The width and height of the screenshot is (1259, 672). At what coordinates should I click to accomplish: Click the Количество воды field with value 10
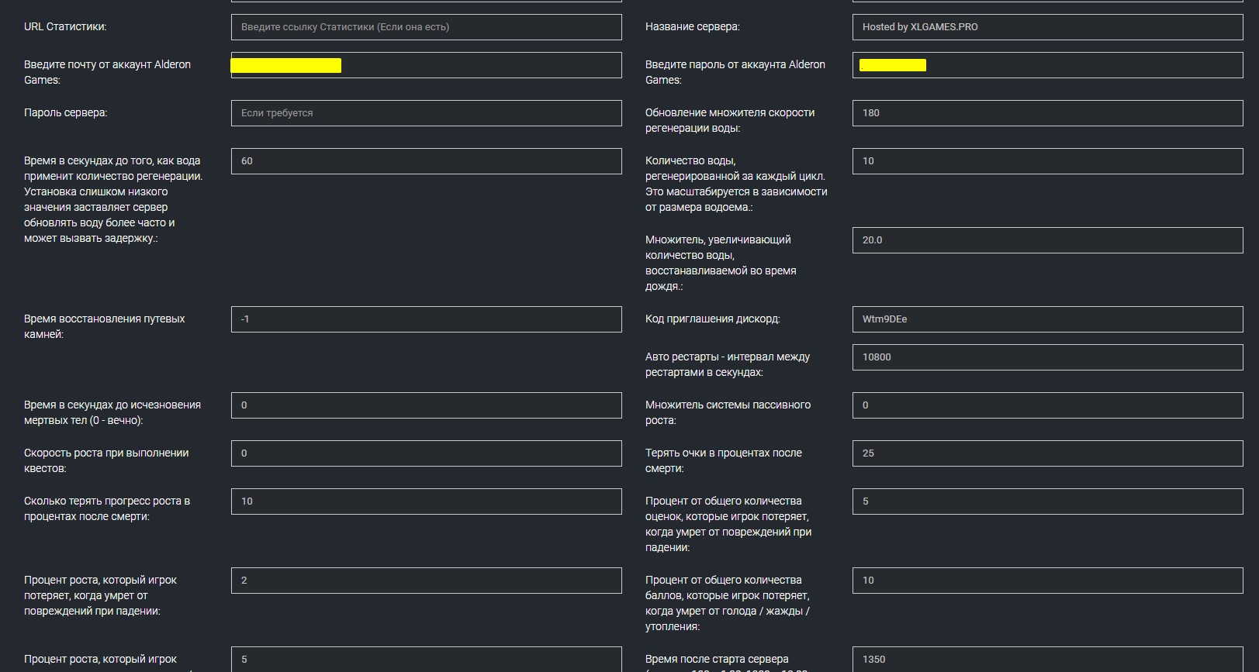(1047, 161)
